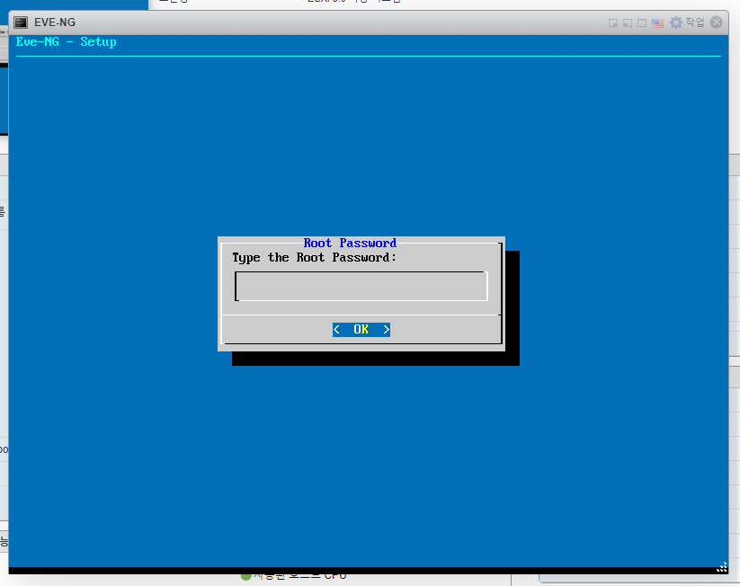Close the EVE-NG console window
The image size is (740, 586).
click(x=716, y=22)
